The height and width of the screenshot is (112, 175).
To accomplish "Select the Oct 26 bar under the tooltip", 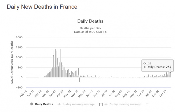I will [x=170, y=75].
